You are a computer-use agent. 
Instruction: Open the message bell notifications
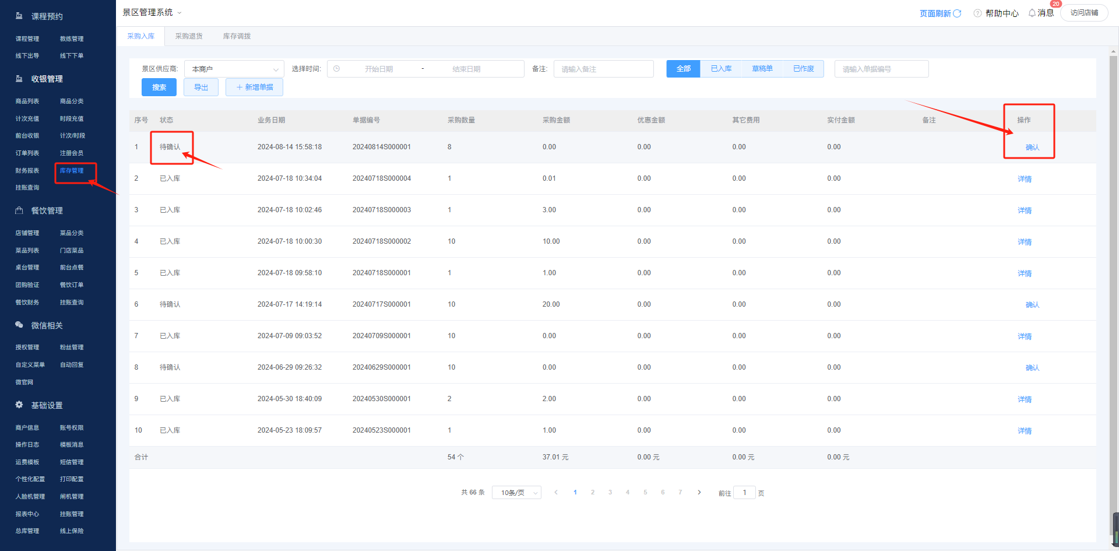pyautogui.click(x=1032, y=13)
